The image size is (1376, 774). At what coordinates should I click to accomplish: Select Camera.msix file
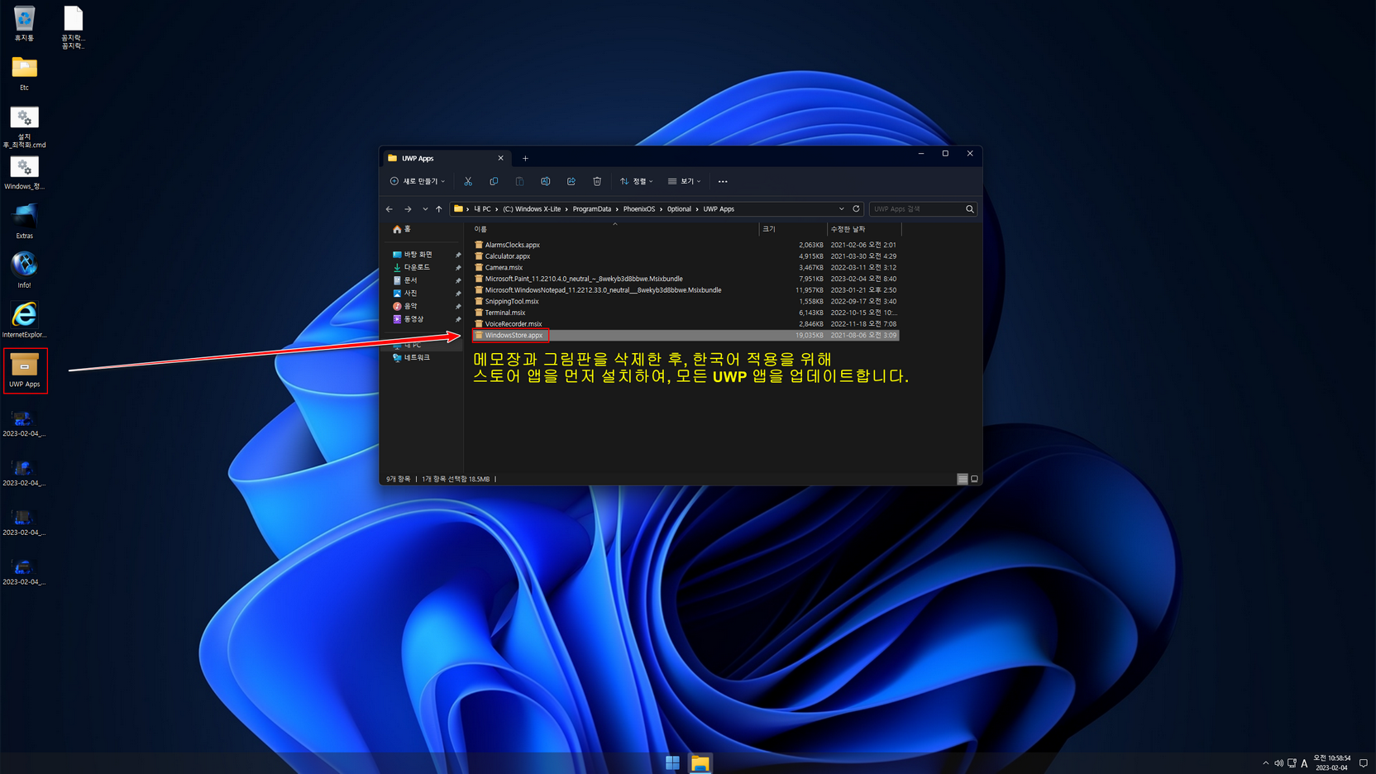coord(504,268)
